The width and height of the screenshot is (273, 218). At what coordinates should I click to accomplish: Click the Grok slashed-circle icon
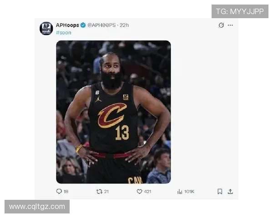coord(221,25)
